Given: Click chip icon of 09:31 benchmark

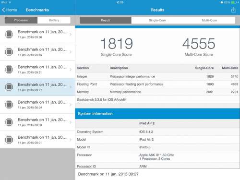Looking at the screenshot, I should coord(9,69).
